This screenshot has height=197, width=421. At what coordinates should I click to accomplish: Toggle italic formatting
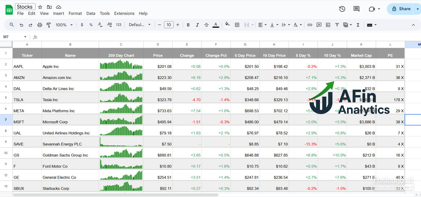tap(197, 25)
